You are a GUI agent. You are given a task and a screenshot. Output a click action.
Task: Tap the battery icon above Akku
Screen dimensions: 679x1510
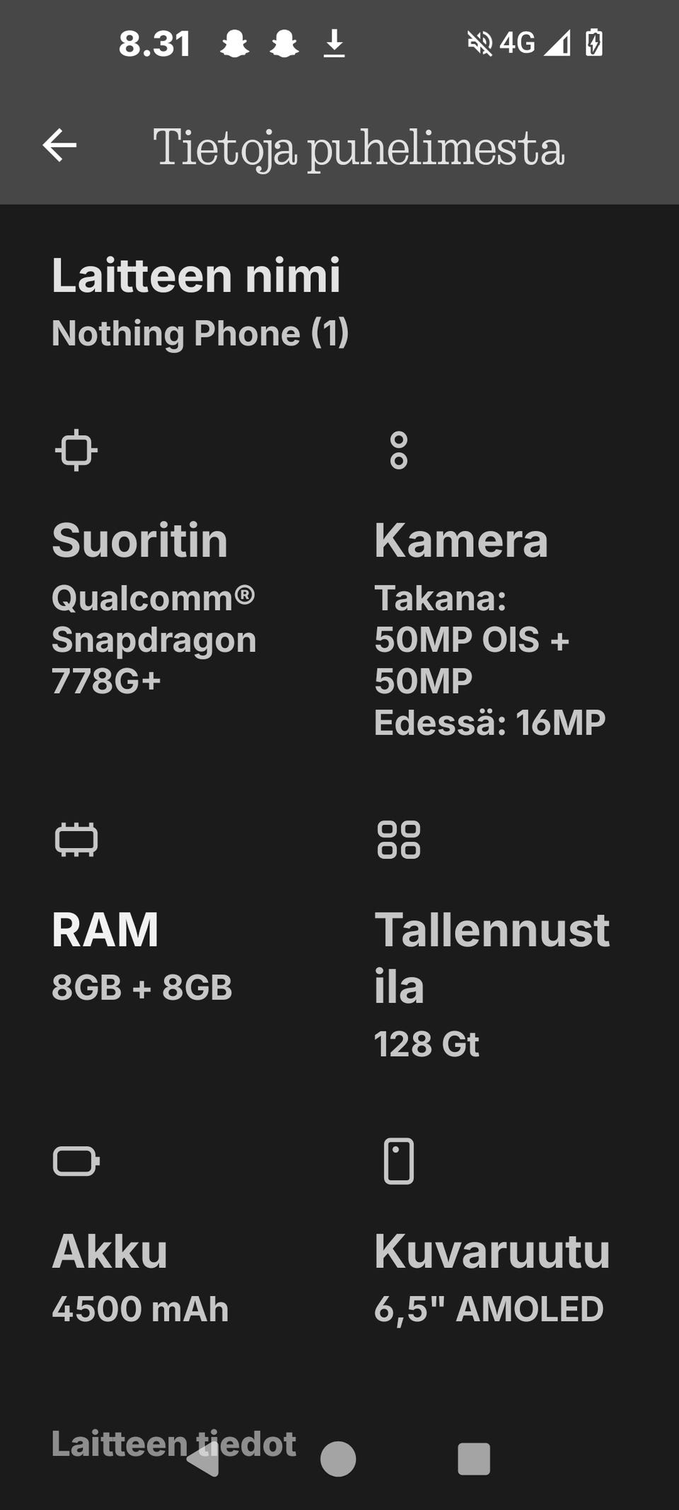(x=76, y=1161)
